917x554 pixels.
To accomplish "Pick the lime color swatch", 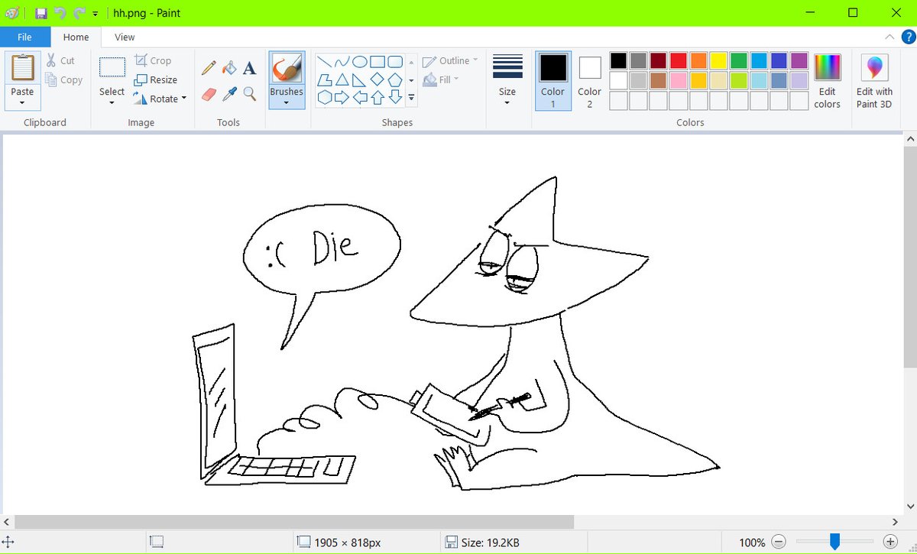I will 738,80.
